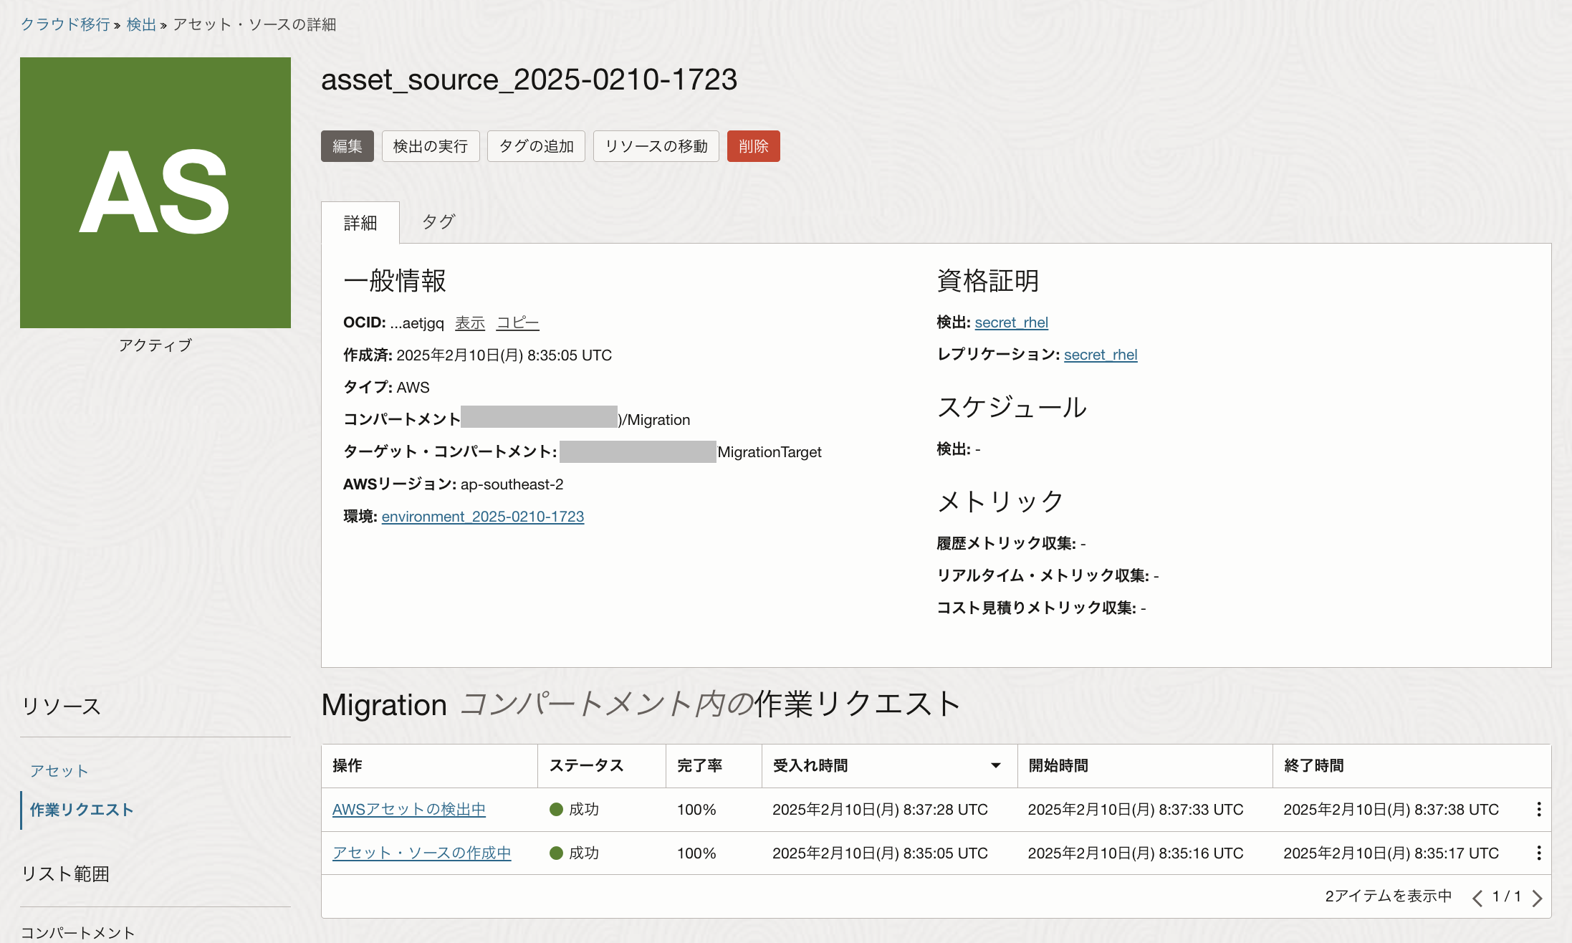1572x943 pixels.
Task: Click the タグの追加 button
Action: pos(536,146)
